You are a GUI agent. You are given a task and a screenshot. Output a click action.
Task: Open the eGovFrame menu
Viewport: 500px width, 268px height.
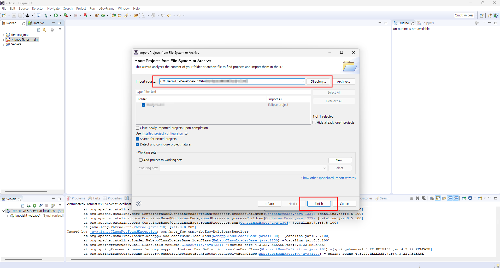107,9
